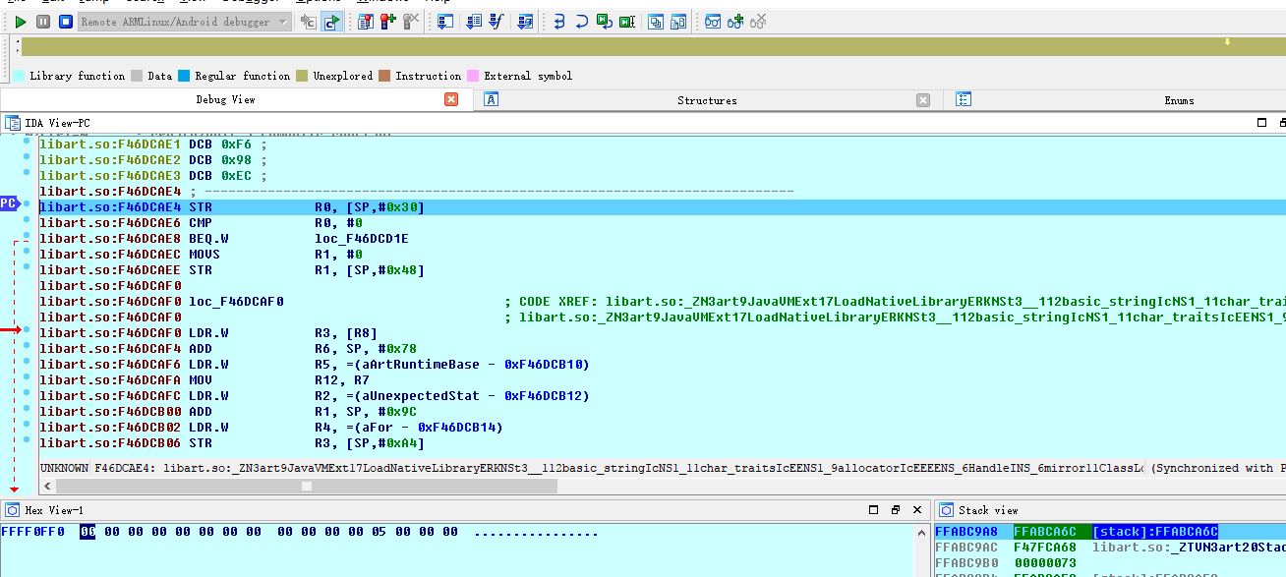The width and height of the screenshot is (1286, 577).
Task: Click the olive navigation band
Action: [653, 46]
